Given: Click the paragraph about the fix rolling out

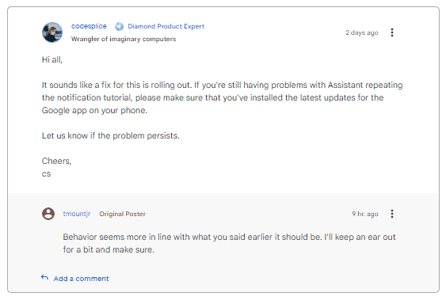Looking at the screenshot, I should click(x=222, y=97).
